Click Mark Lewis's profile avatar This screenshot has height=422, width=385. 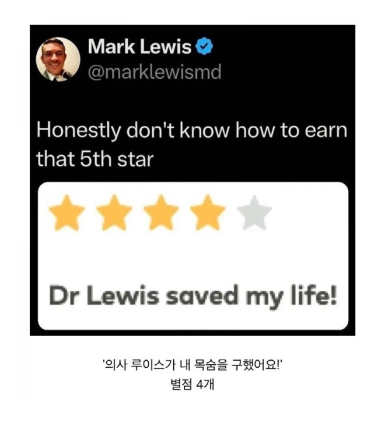click(x=58, y=59)
